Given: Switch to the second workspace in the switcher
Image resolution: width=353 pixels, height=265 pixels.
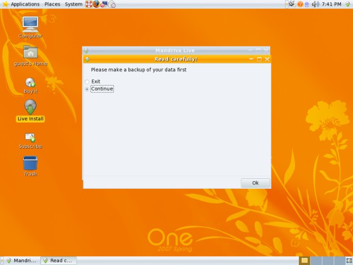Looking at the screenshot, I should [x=316, y=261].
